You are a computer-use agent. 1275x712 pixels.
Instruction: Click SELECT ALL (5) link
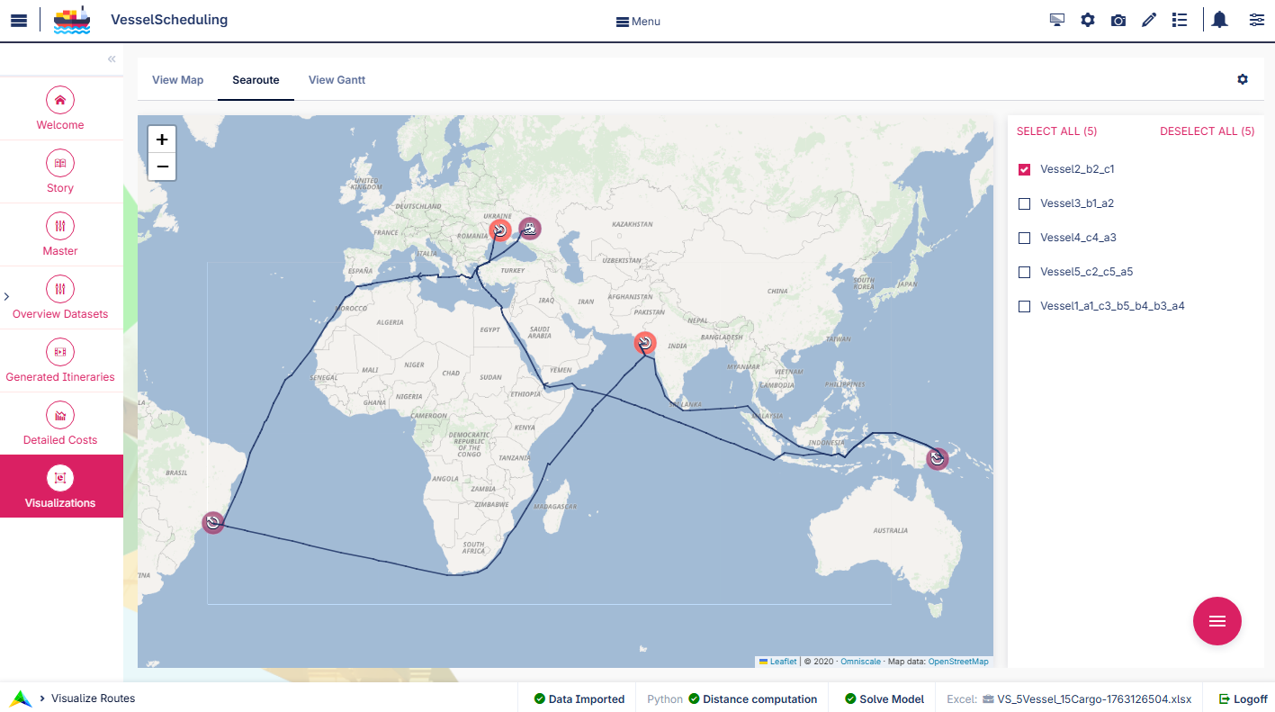pyautogui.click(x=1056, y=131)
